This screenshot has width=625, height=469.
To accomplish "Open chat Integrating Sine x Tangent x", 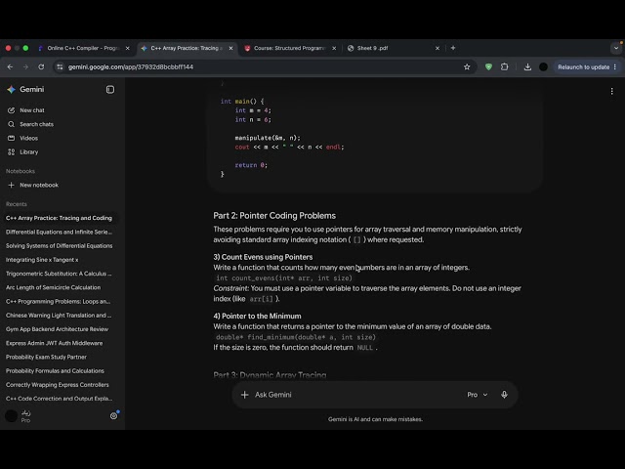I will click(x=42, y=260).
